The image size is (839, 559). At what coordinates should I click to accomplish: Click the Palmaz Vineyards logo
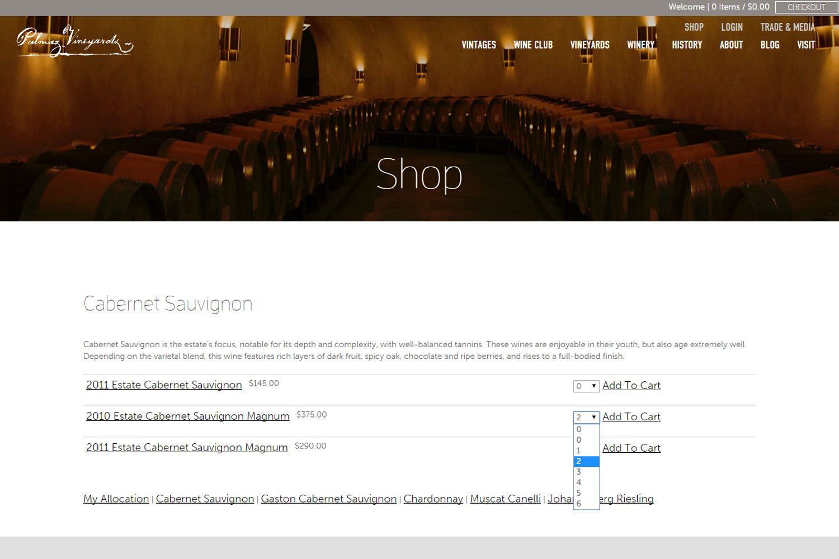(x=74, y=41)
